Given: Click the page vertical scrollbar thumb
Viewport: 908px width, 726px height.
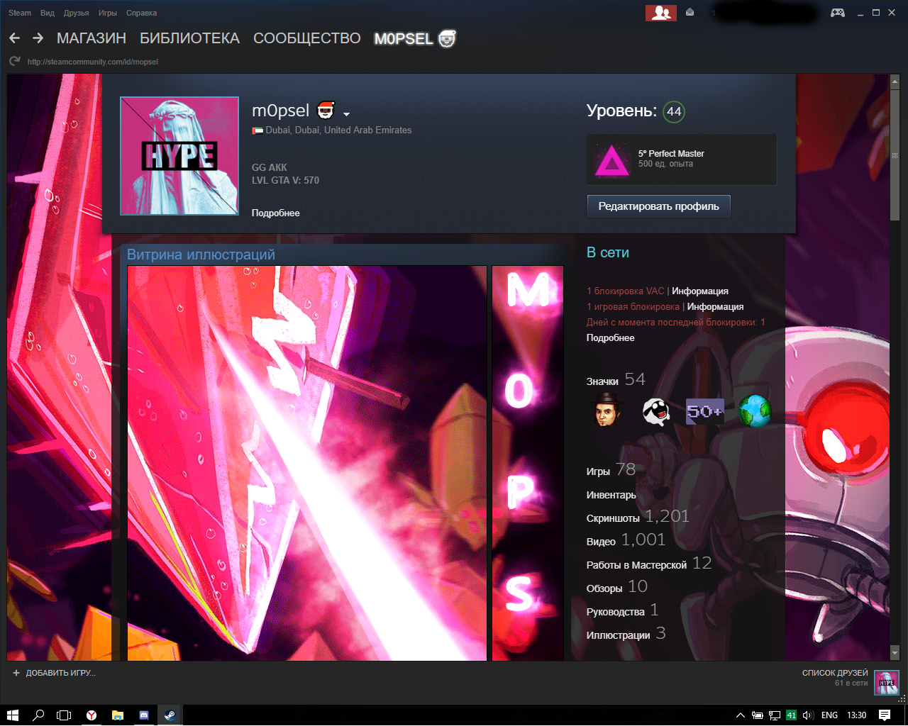Looking at the screenshot, I should (x=895, y=156).
